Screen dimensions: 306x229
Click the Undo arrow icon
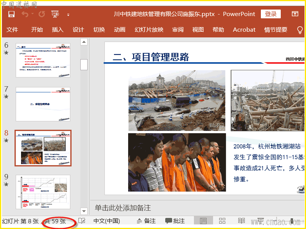[25, 14]
